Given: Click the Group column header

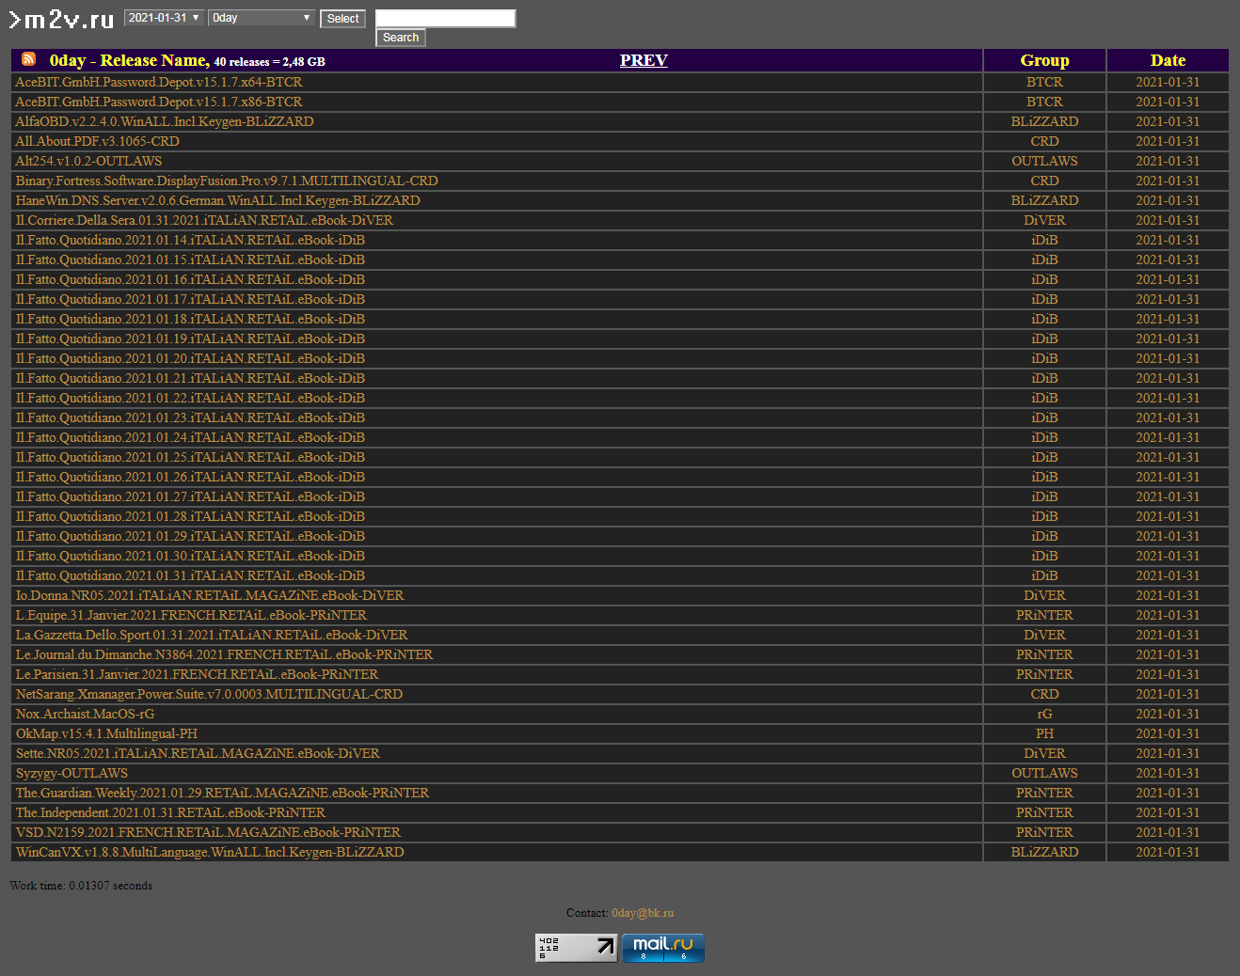Looking at the screenshot, I should [1044, 60].
